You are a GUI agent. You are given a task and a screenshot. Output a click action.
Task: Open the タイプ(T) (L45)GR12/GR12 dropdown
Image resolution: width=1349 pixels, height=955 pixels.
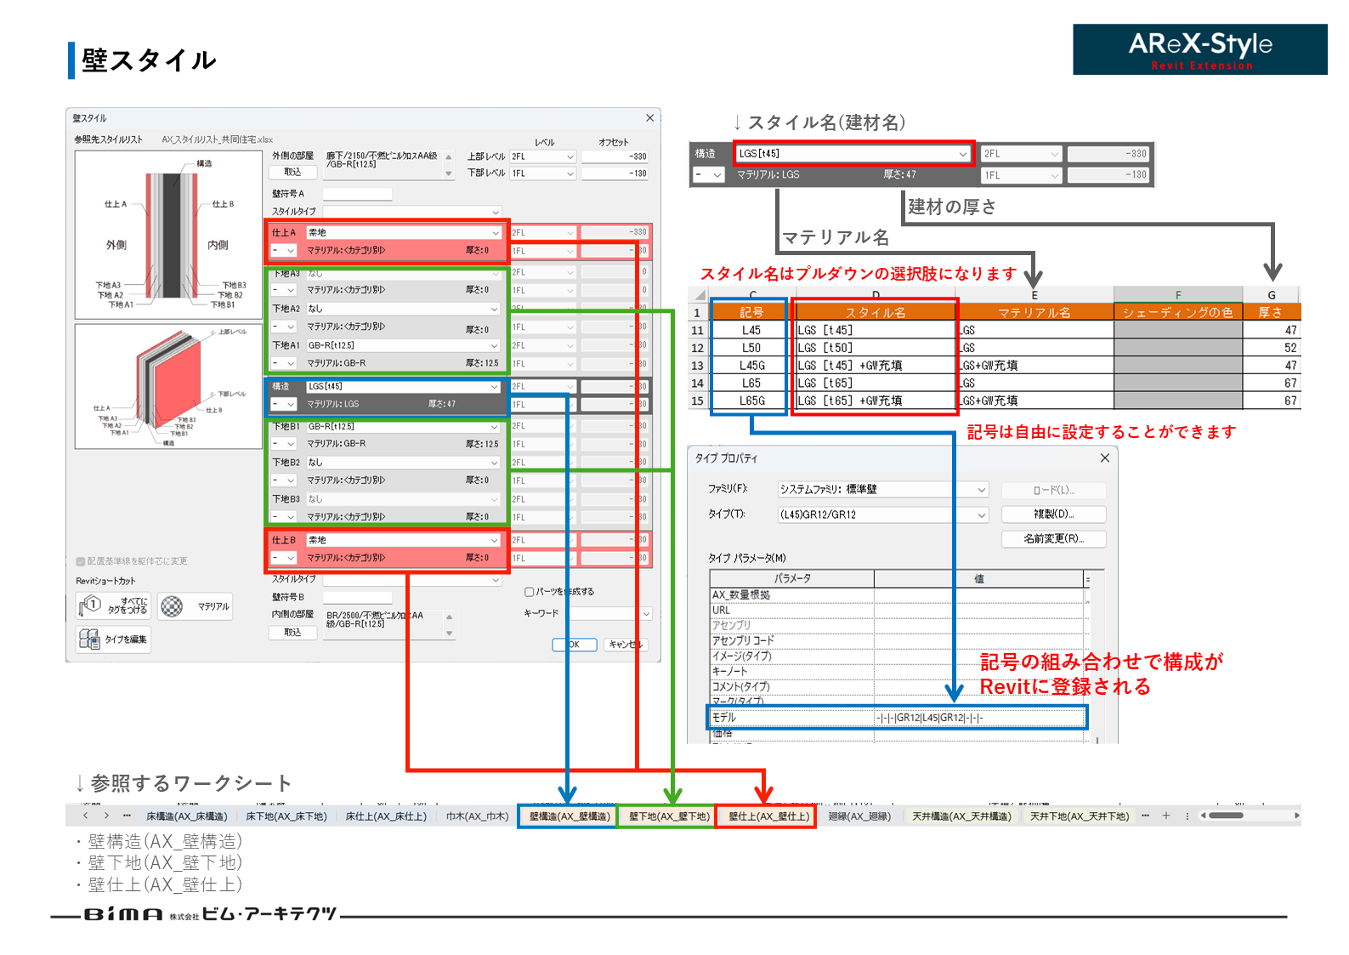pos(982,514)
